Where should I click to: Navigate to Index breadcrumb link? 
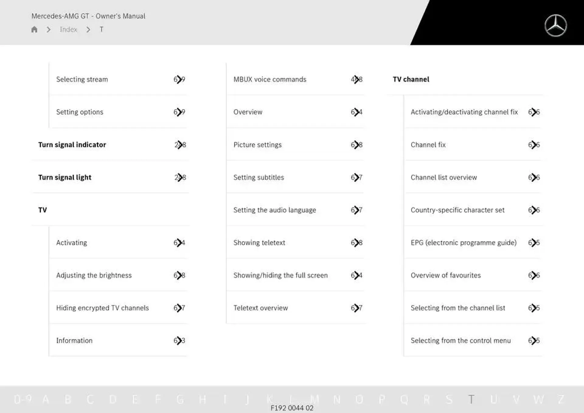(x=68, y=30)
